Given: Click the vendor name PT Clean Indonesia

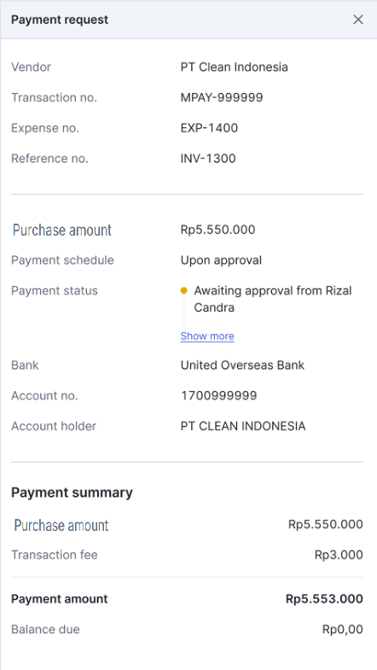Looking at the screenshot, I should click(234, 67).
